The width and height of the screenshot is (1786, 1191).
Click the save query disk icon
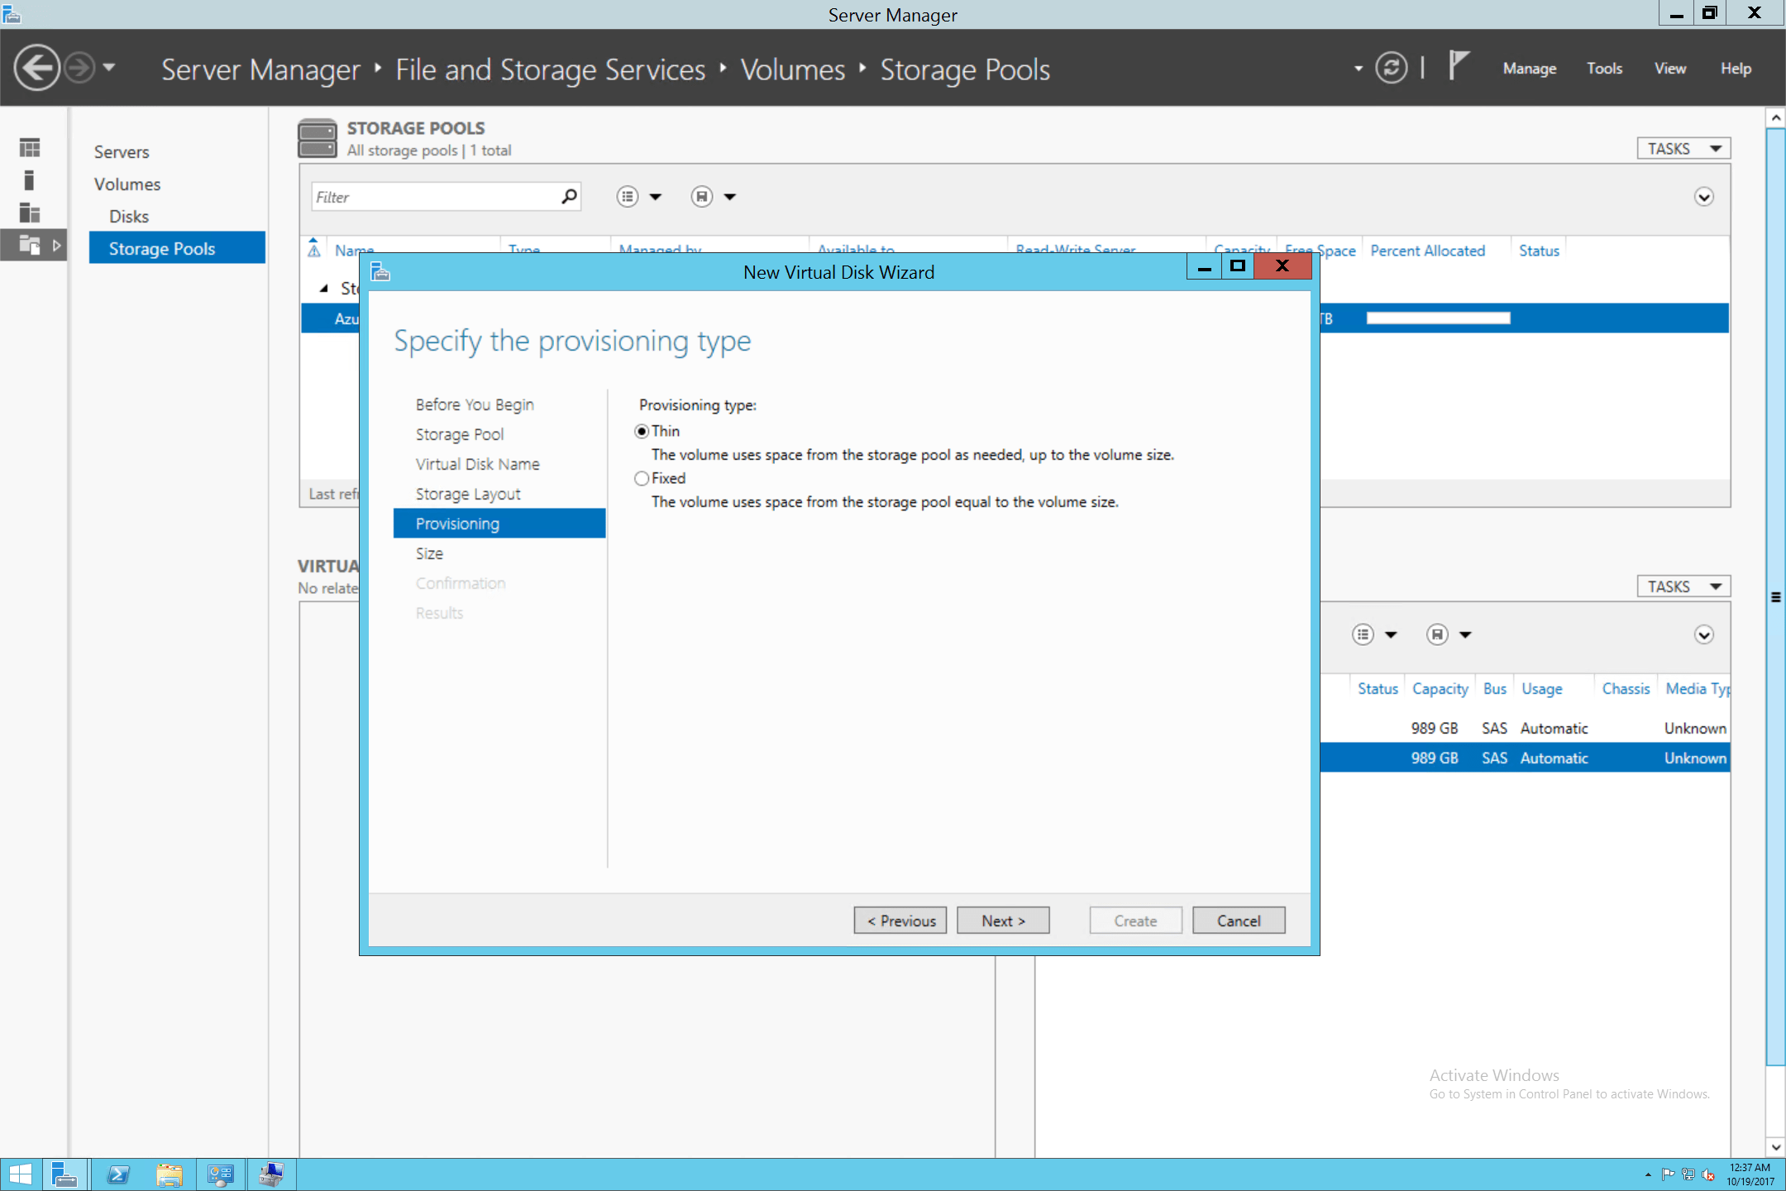click(700, 196)
